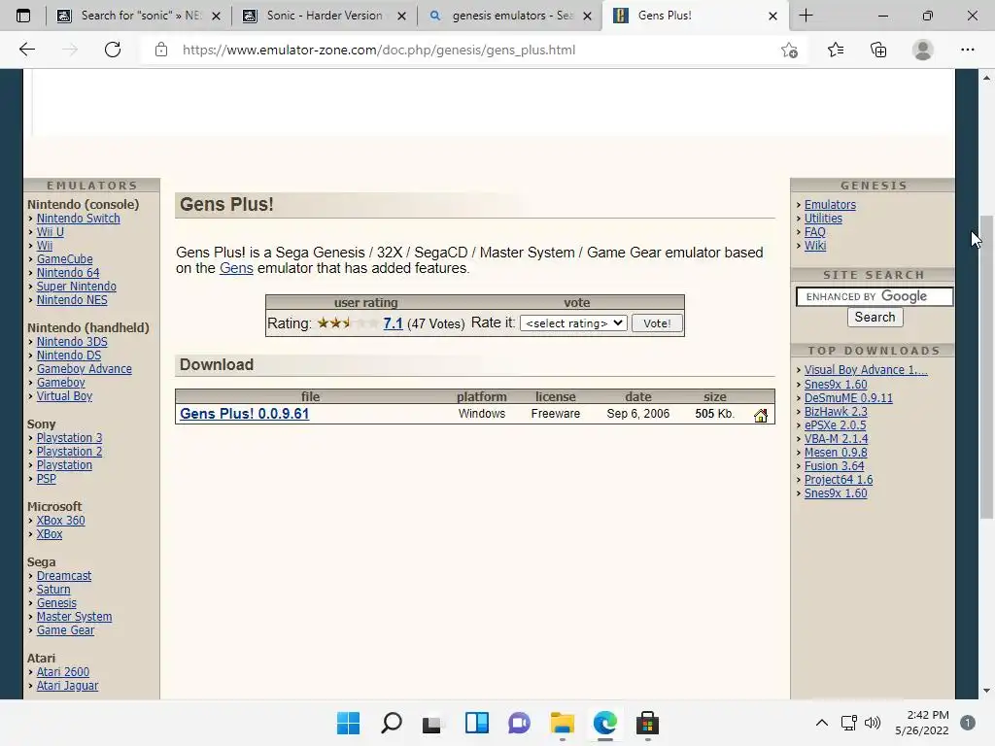
Task: Show hidden system tray icons
Action: (x=821, y=723)
